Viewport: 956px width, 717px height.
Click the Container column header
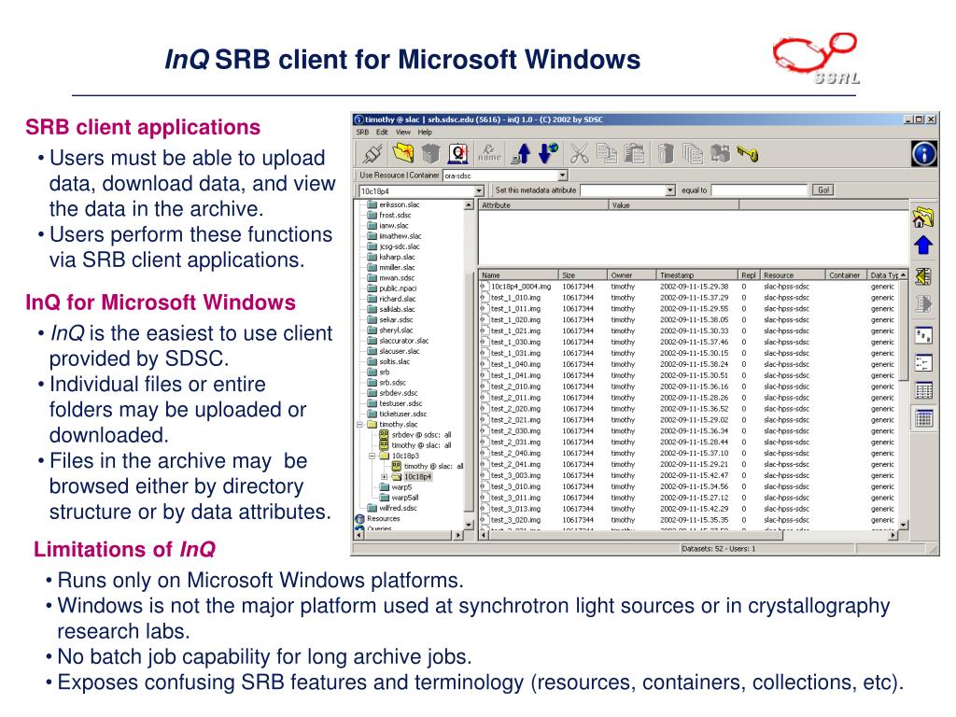click(x=846, y=275)
